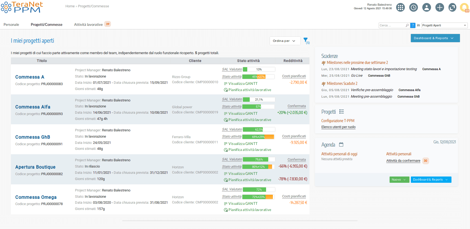The height and width of the screenshot is (229, 470).
Task: Switch to the Personale tab
Action: [11, 24]
